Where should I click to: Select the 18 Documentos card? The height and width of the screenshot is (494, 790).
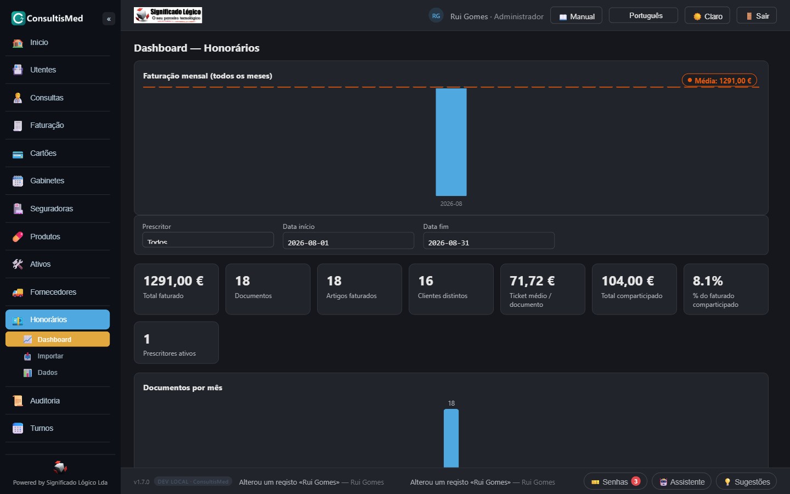click(268, 289)
